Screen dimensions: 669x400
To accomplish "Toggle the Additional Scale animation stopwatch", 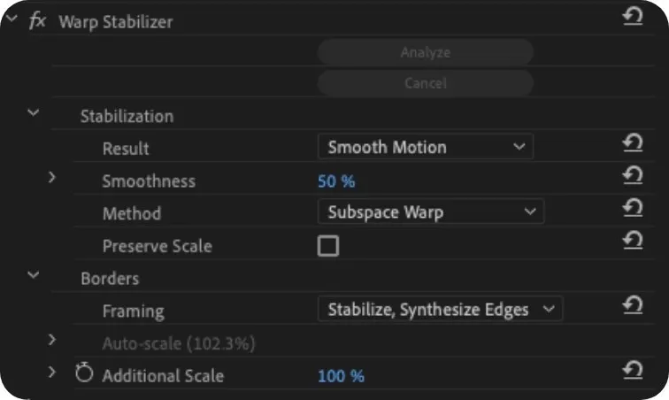I will coord(84,373).
